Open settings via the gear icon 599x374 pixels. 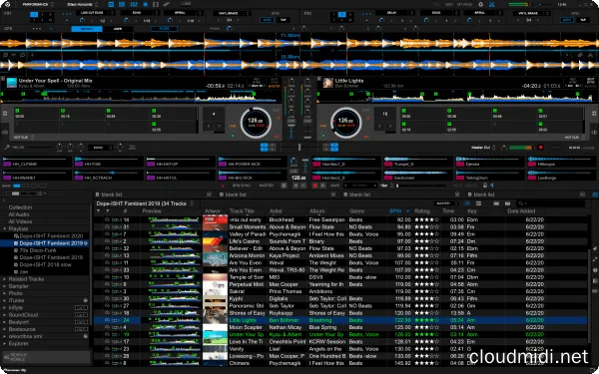tap(481, 5)
